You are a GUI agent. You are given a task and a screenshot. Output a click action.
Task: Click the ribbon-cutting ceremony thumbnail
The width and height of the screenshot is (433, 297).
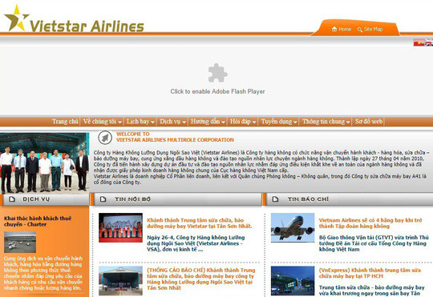coord(120,227)
